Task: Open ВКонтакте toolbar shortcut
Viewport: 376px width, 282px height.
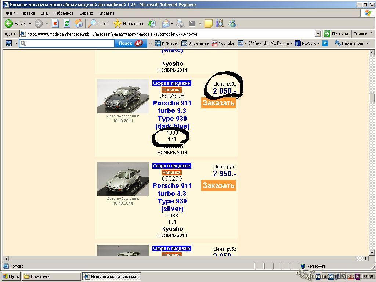Action: pyautogui.click(x=195, y=43)
